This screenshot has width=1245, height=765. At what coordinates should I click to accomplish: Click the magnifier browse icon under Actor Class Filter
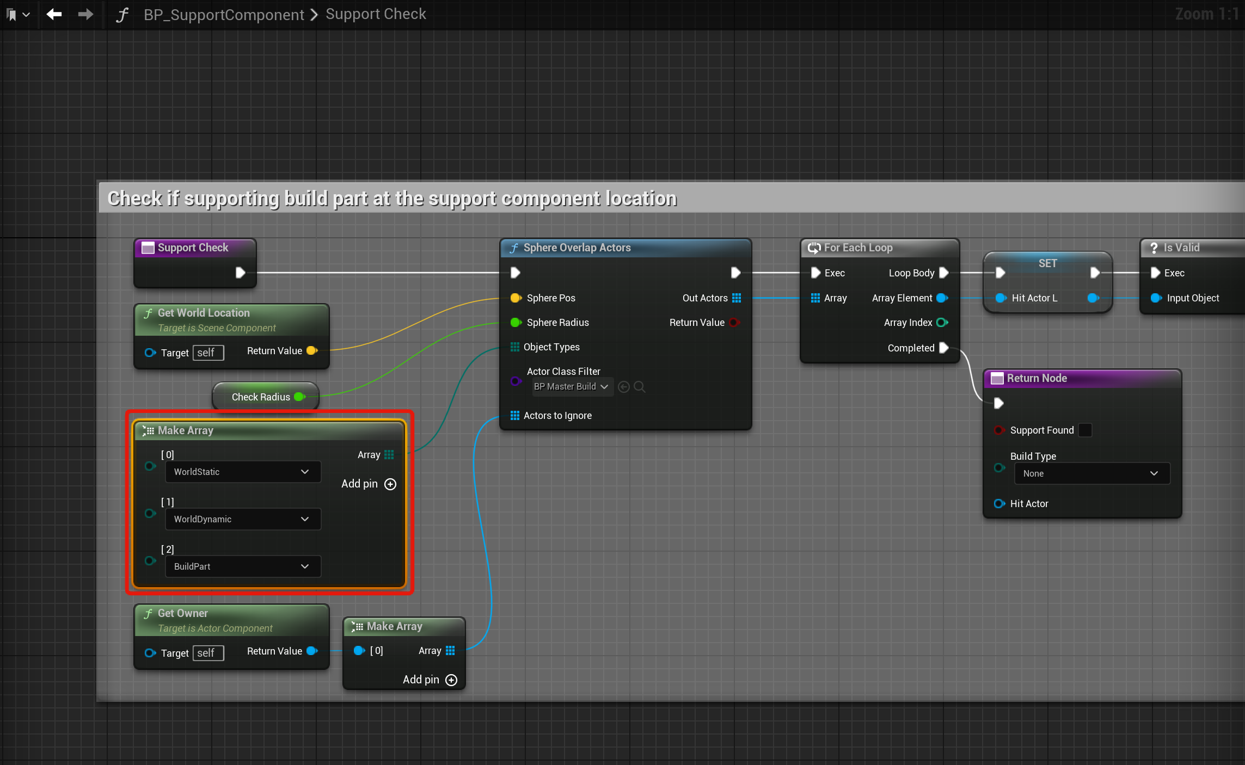click(640, 387)
